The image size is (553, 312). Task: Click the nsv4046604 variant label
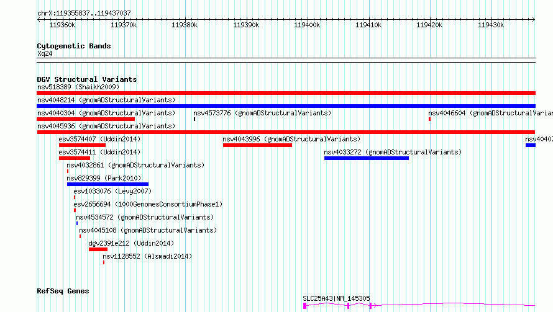tap(490, 113)
